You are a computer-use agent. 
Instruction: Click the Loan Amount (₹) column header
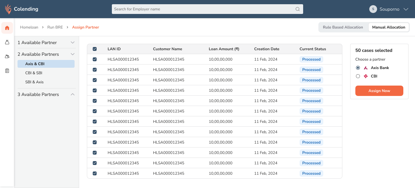pos(224,49)
